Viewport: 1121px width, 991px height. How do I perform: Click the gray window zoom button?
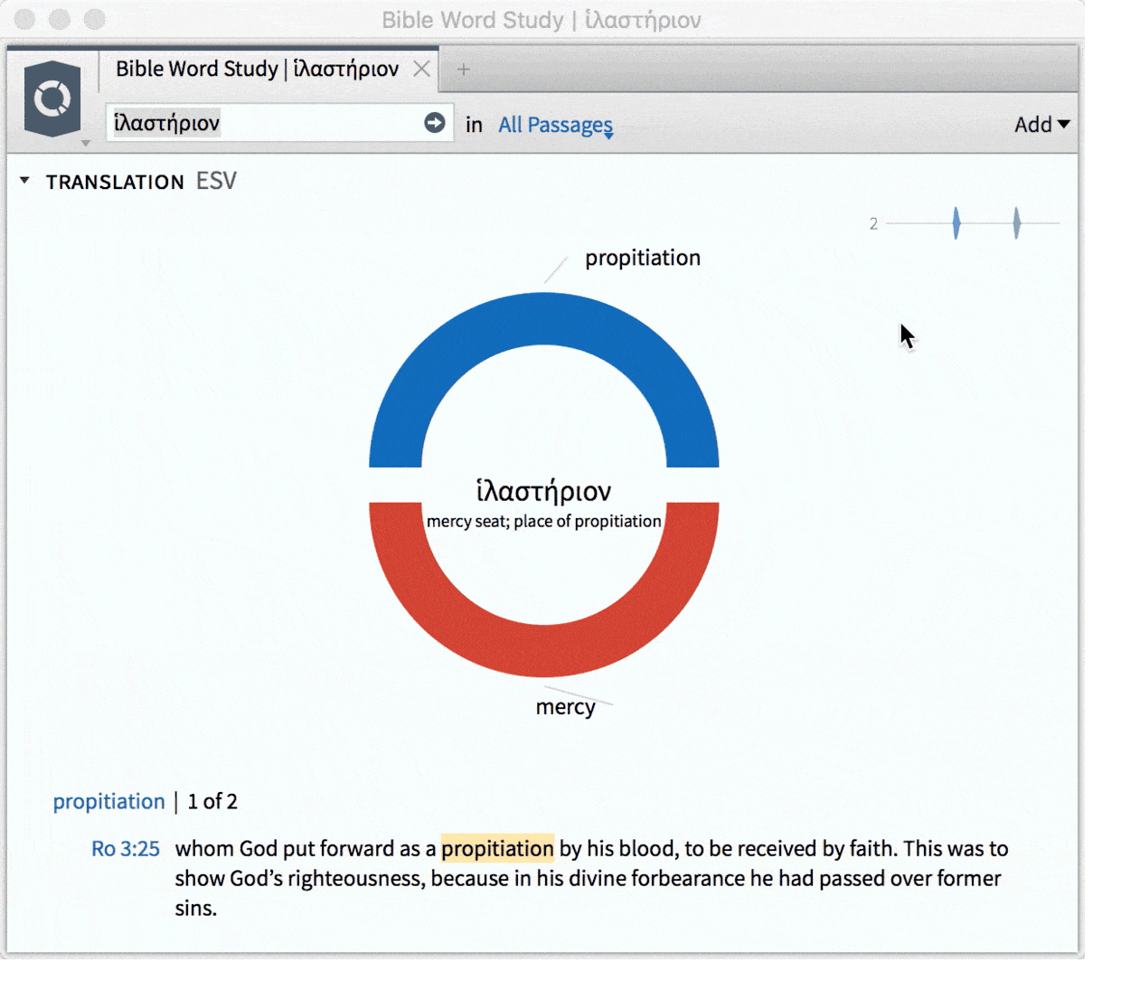94,19
